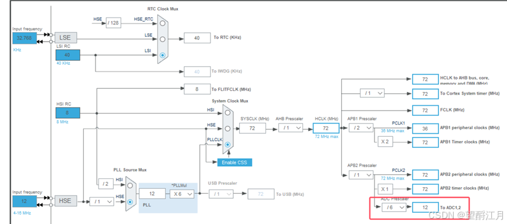Click the To FLITFCLK (MHz) value box
Screen dimensions: 507x224
point(197,89)
